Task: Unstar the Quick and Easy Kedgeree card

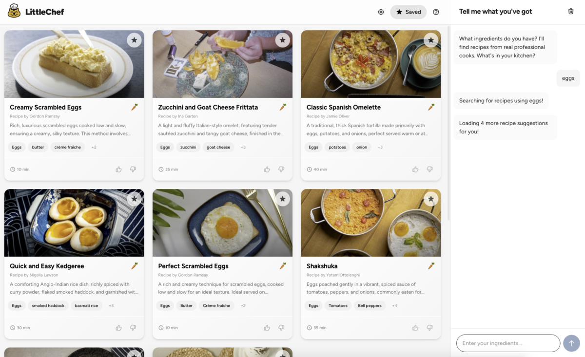Action: 134,198
